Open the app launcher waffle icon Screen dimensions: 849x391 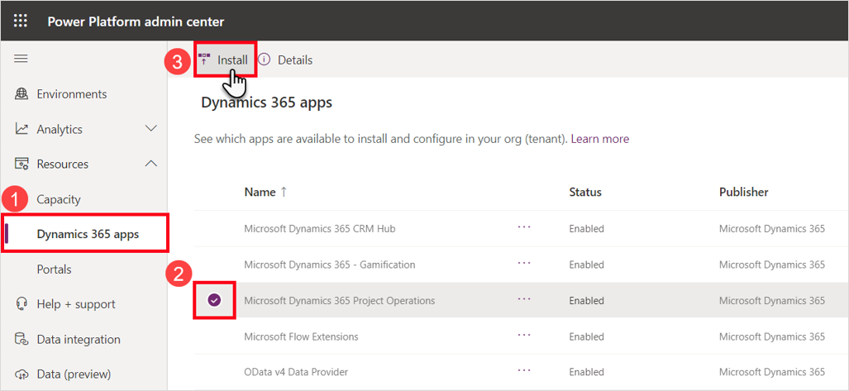(20, 21)
